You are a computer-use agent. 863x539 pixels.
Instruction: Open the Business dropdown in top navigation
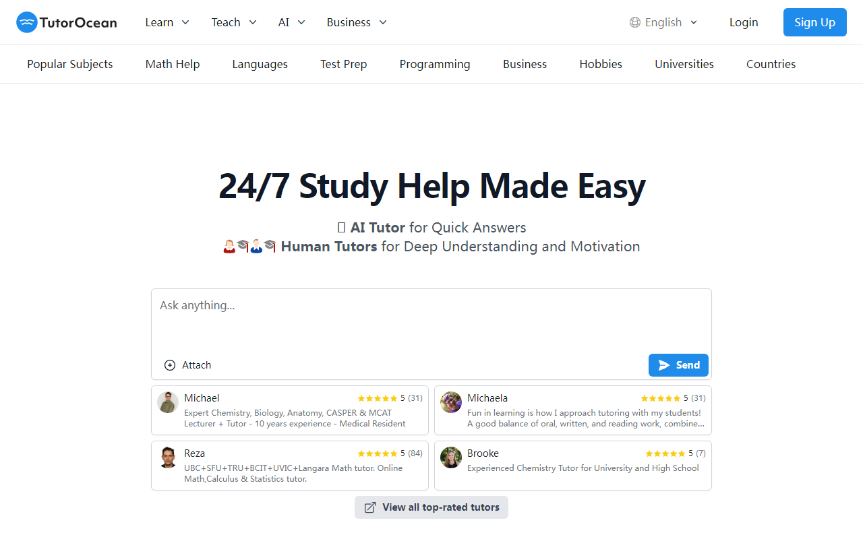click(x=357, y=22)
